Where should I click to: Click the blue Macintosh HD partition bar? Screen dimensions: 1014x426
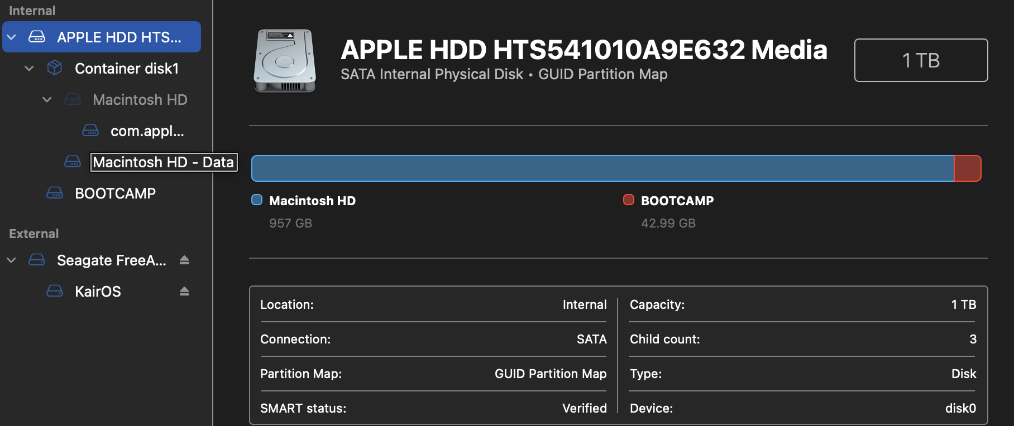(602, 168)
